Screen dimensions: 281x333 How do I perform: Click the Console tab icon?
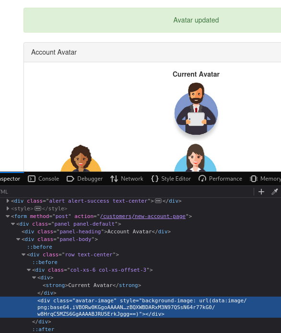pyautogui.click(x=32, y=179)
